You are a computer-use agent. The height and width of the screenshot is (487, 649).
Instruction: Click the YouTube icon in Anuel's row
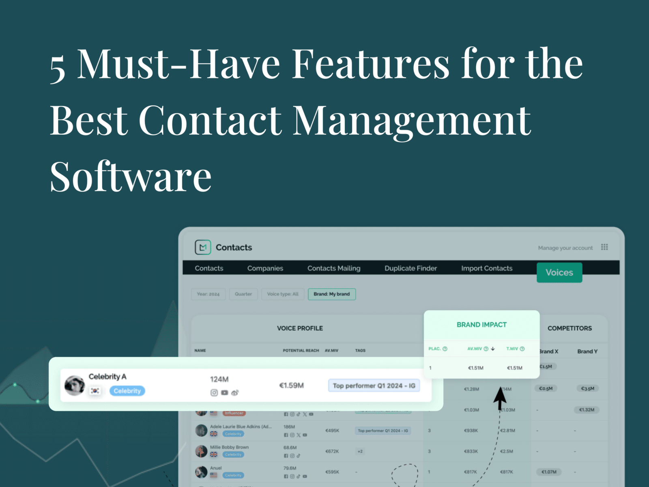tap(305, 476)
